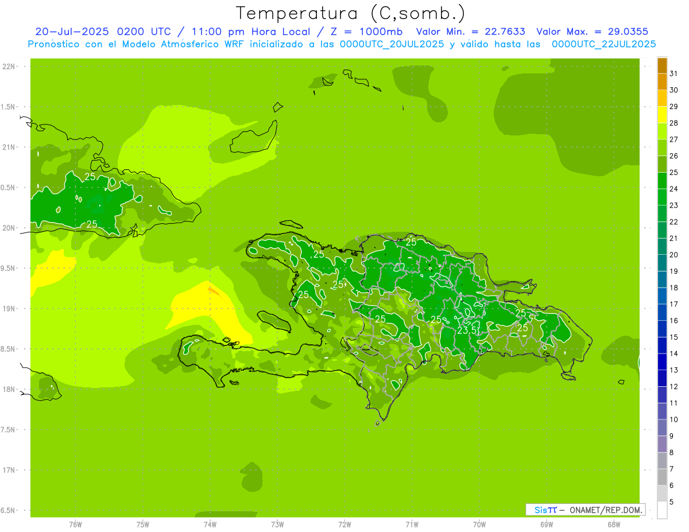The width and height of the screenshot is (689, 532).
Task: Click the "72W" longitude axis label
Action: [344, 524]
